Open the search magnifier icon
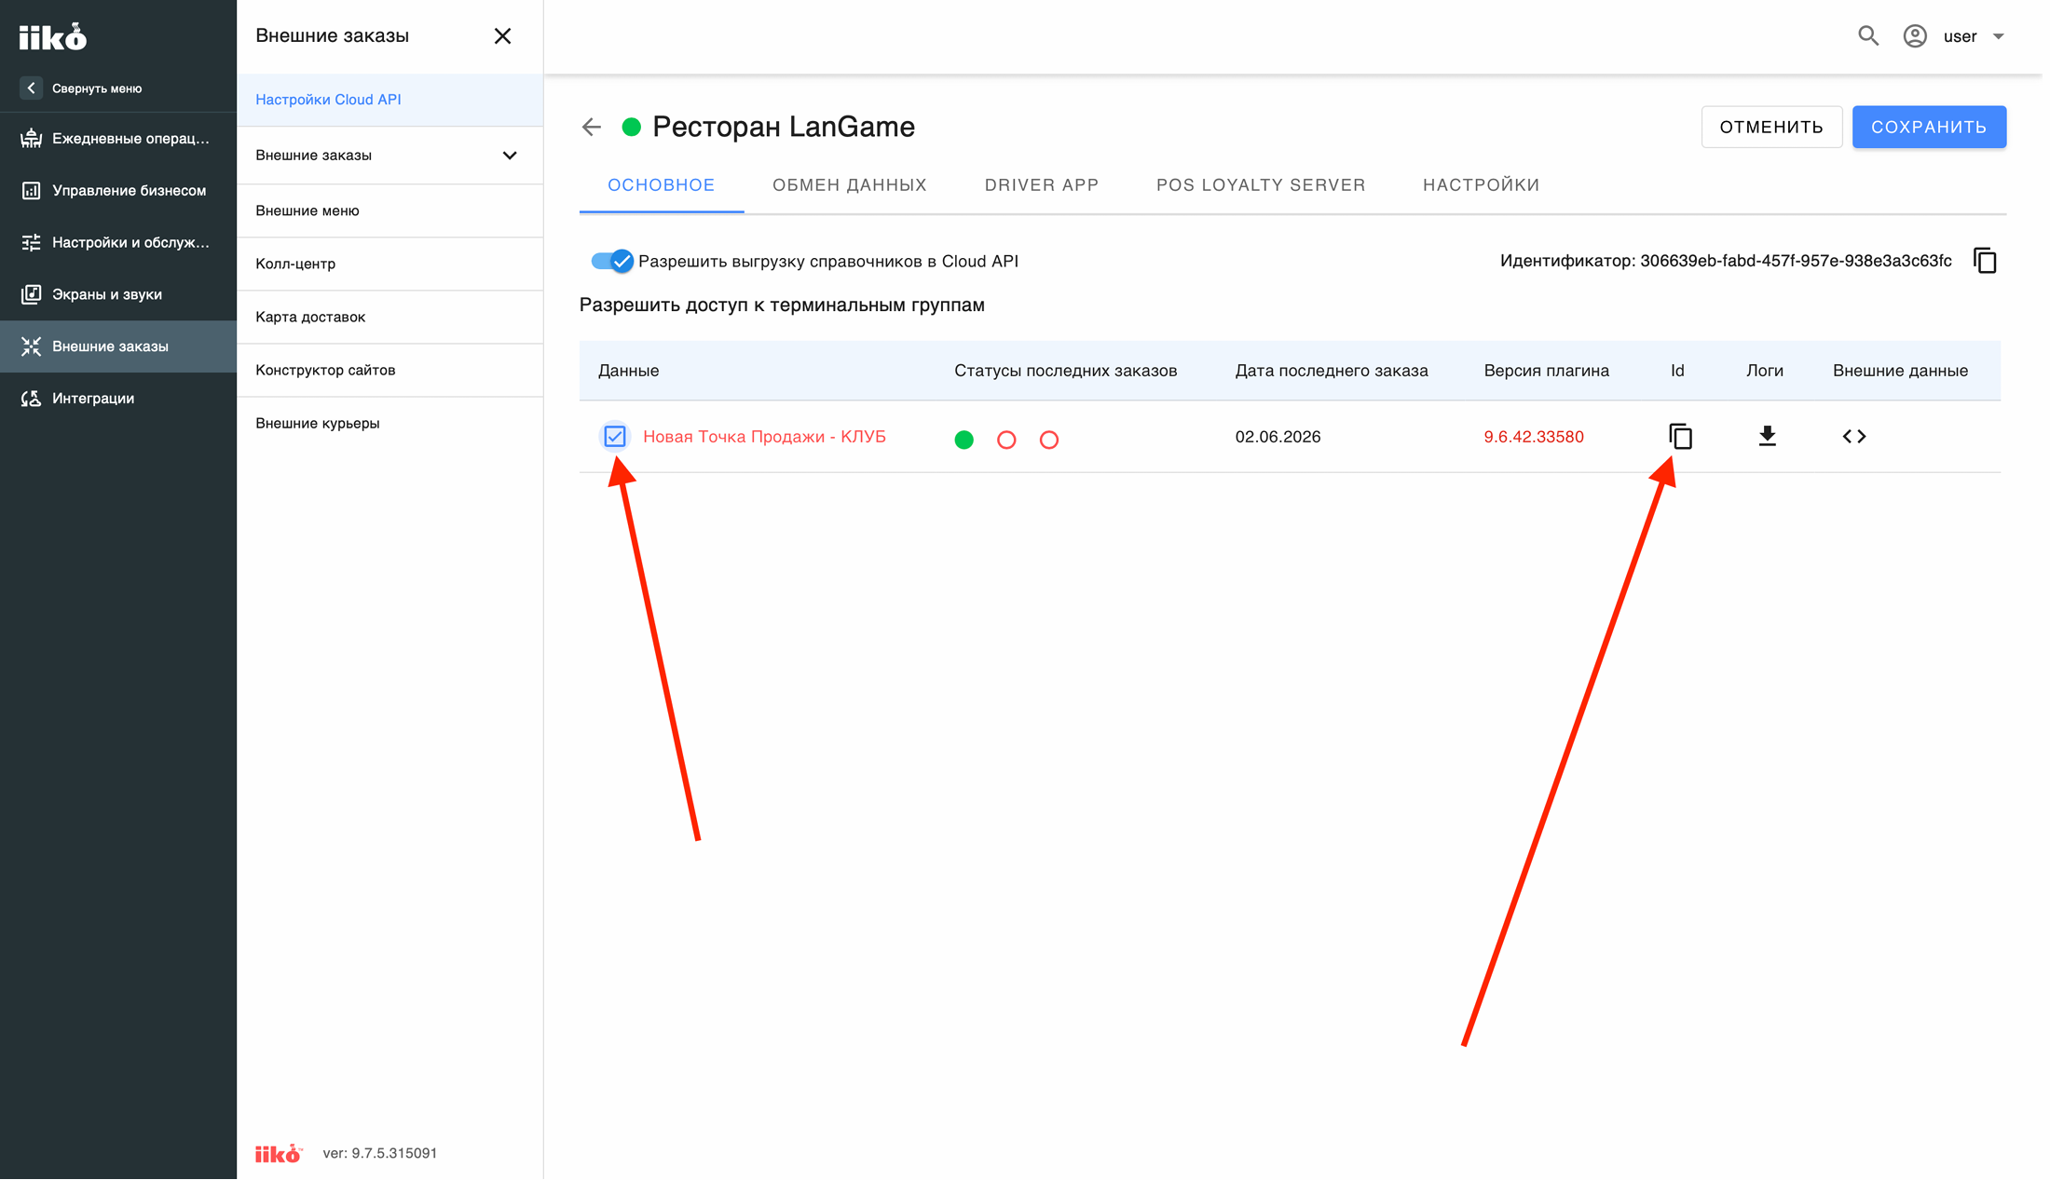2050x1180 pixels. (1868, 36)
